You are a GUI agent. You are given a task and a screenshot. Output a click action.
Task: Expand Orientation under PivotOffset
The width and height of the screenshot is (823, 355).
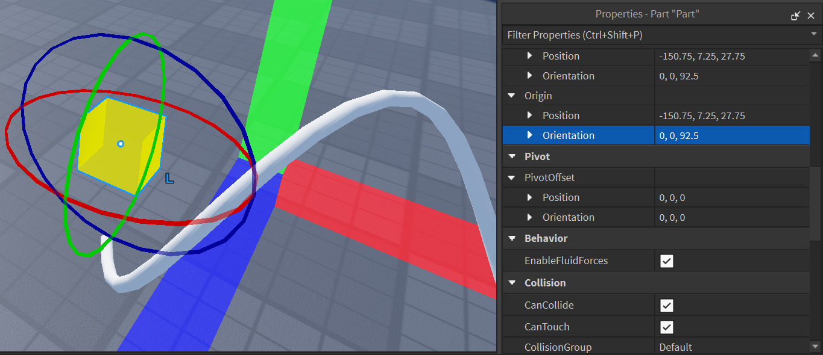click(530, 217)
